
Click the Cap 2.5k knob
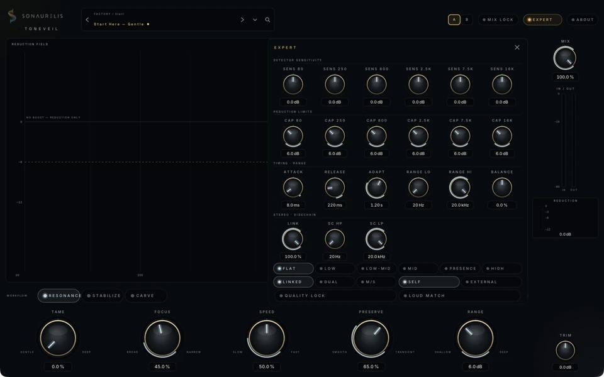click(418, 136)
